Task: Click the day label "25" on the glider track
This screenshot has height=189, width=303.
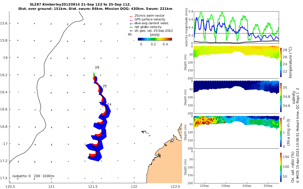Action: [x=105, y=86]
